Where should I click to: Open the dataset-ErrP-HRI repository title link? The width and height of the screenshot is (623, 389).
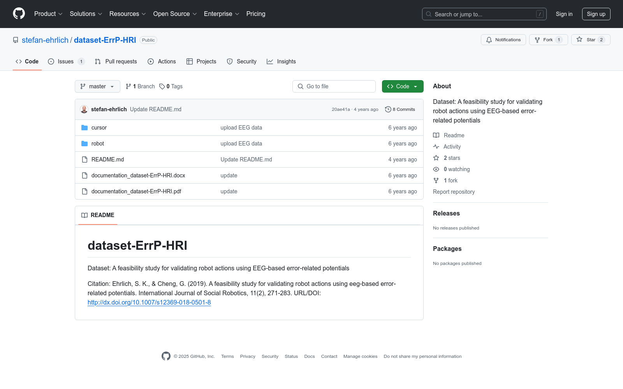pyautogui.click(x=105, y=40)
